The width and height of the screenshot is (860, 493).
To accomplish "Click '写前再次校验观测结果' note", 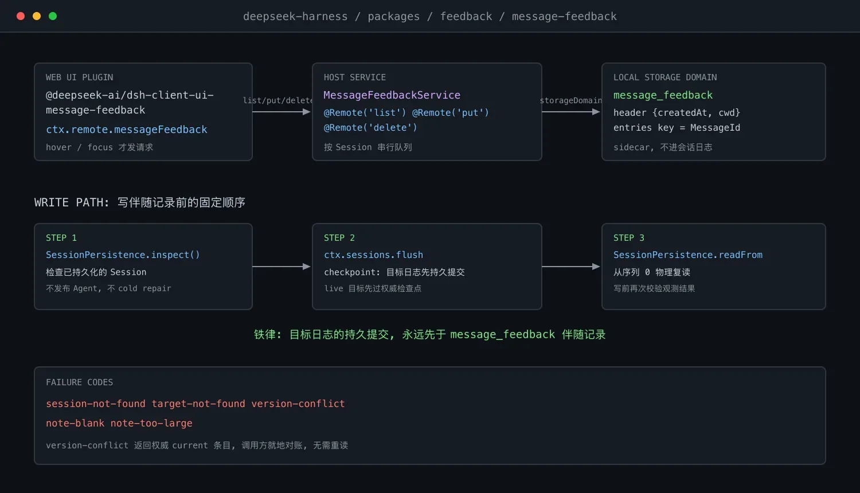I will coord(654,288).
